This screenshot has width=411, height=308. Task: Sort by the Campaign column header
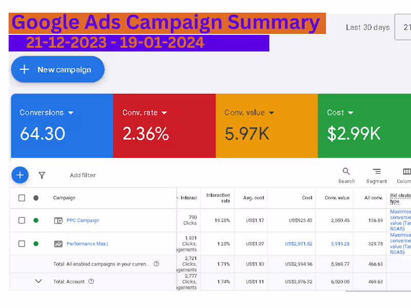click(x=64, y=198)
